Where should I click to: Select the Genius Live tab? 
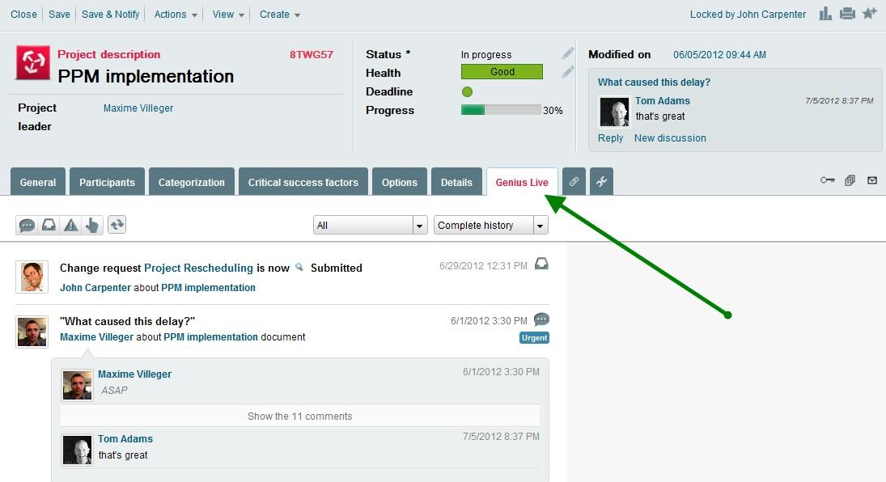522,182
